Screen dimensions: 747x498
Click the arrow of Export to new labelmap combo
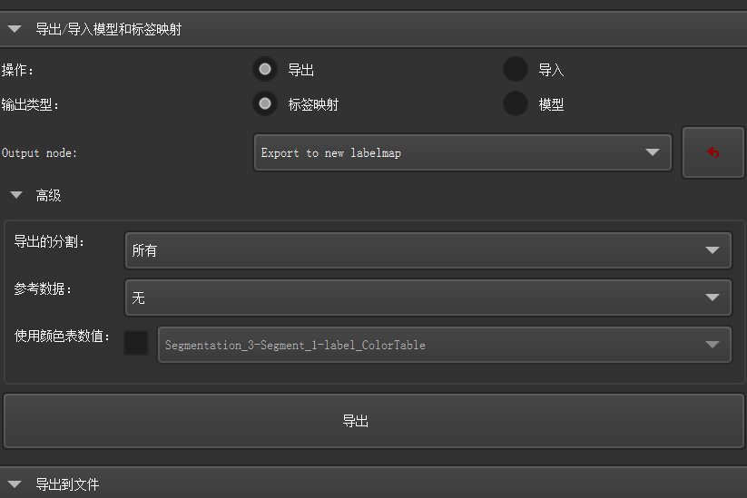pos(652,152)
